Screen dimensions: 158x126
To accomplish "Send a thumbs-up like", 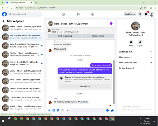I will point(112,110).
